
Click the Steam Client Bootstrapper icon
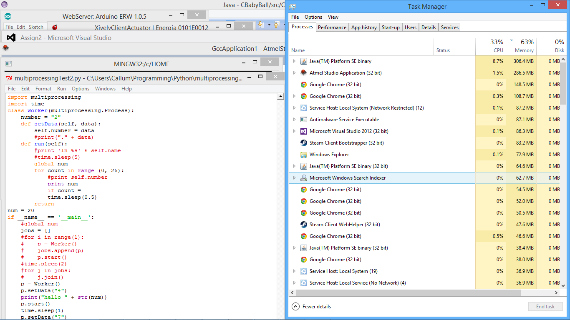coord(304,143)
